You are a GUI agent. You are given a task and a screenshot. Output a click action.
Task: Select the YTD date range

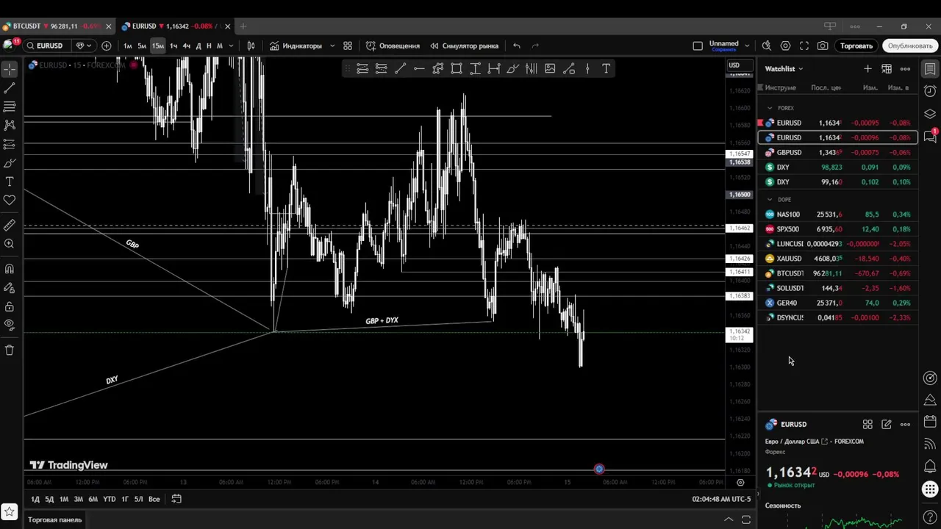click(x=109, y=499)
